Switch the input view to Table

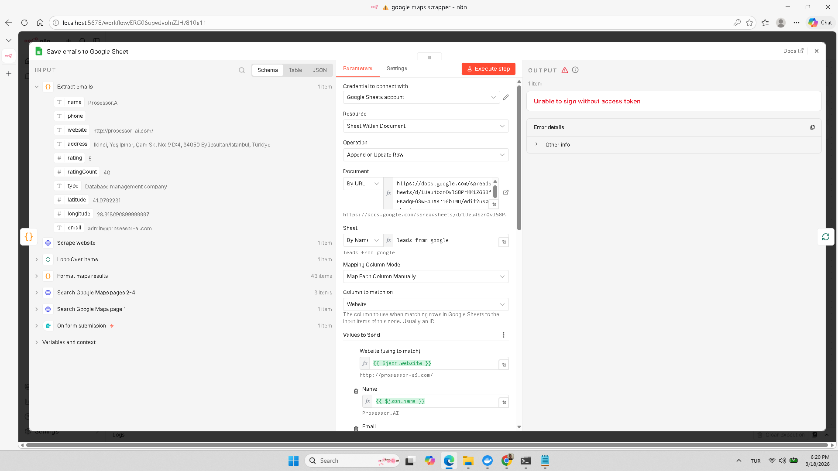(295, 70)
